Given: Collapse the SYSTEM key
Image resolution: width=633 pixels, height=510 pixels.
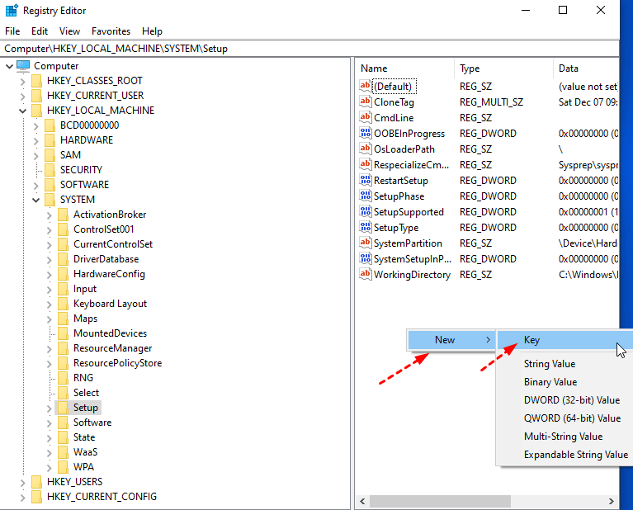Looking at the screenshot, I should coord(36,200).
